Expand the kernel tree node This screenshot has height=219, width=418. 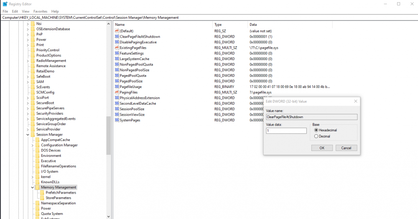(x=32, y=177)
